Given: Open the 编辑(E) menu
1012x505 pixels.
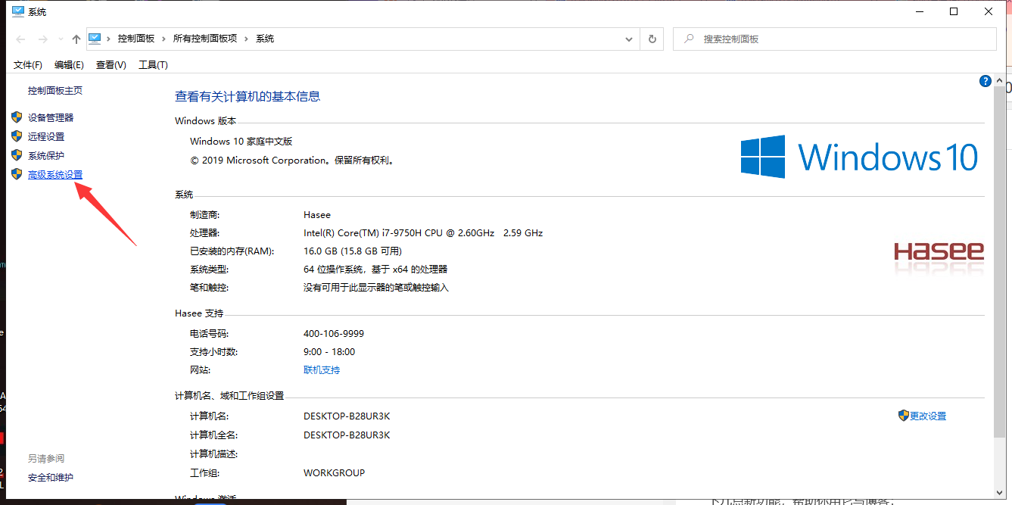Looking at the screenshot, I should pyautogui.click(x=69, y=65).
